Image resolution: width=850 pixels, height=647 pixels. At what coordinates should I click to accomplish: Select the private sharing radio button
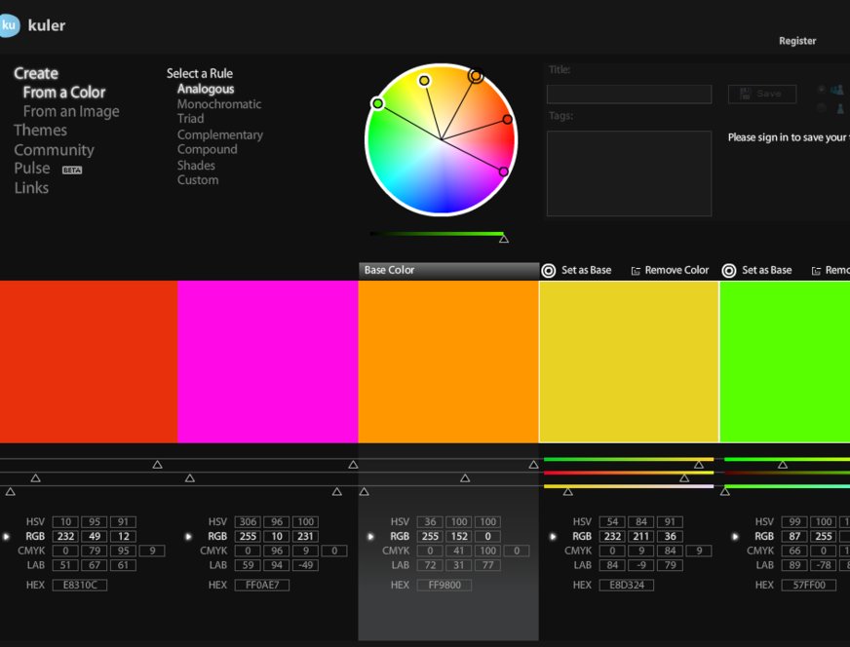pos(822,108)
